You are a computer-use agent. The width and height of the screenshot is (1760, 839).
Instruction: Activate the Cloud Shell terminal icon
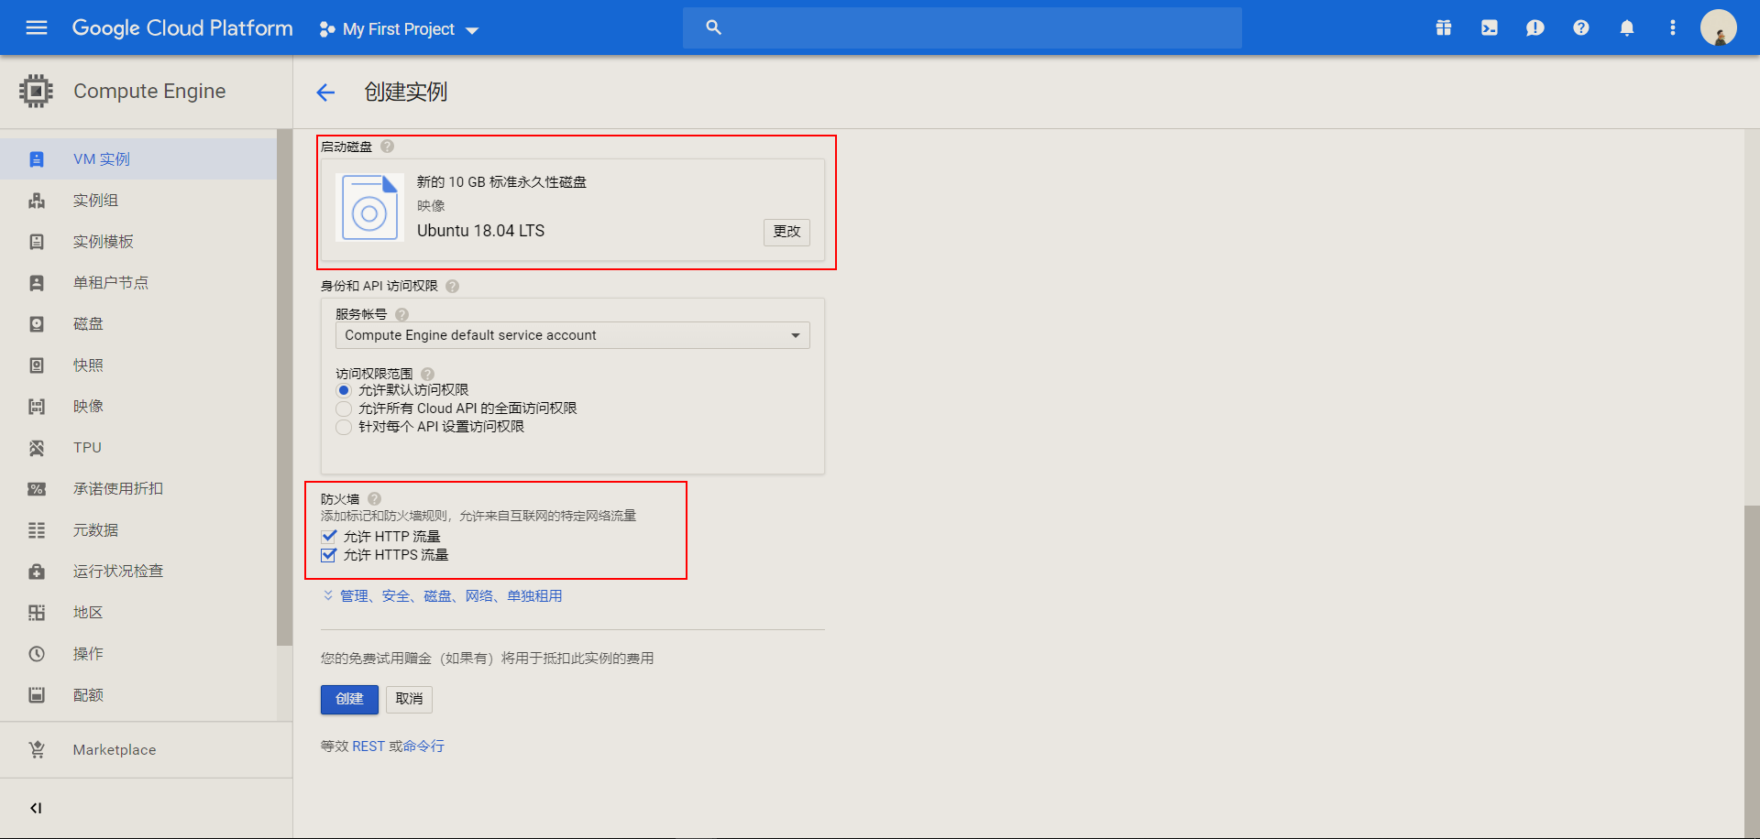tap(1490, 27)
